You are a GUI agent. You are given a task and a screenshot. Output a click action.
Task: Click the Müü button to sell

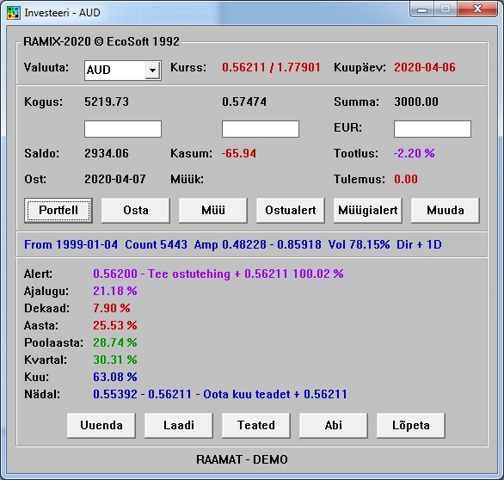[213, 211]
